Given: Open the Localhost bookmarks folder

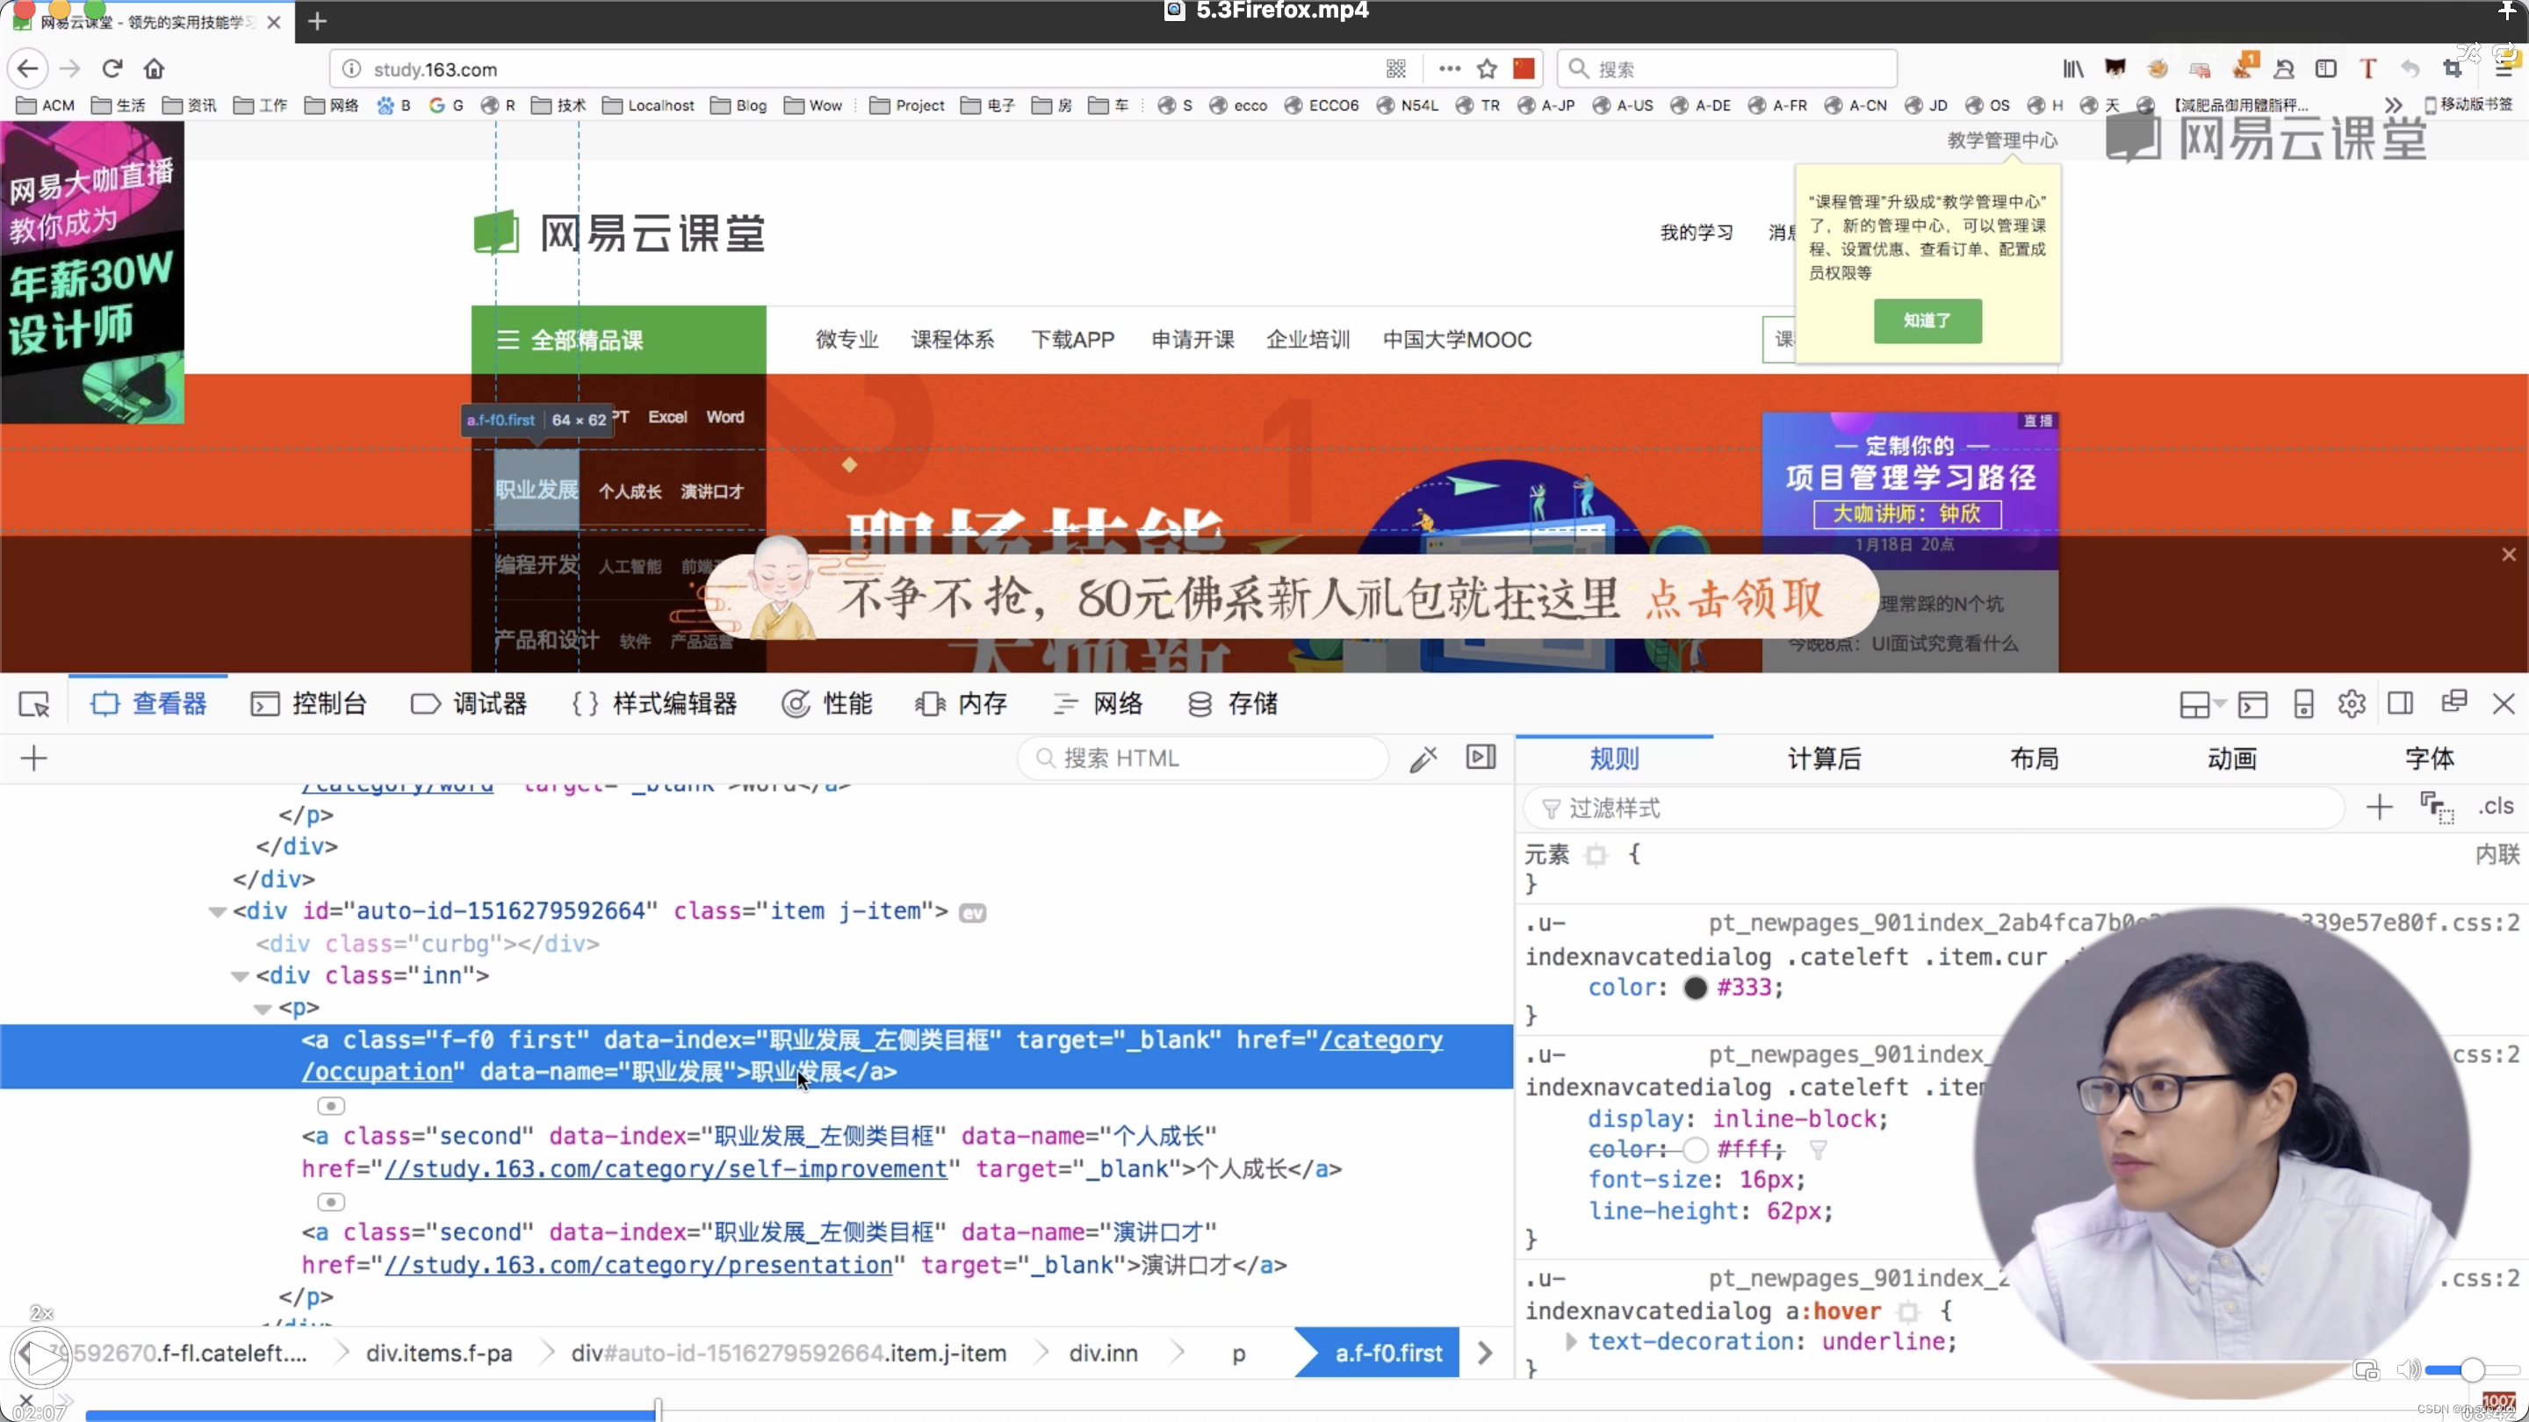Looking at the screenshot, I should click(648, 105).
